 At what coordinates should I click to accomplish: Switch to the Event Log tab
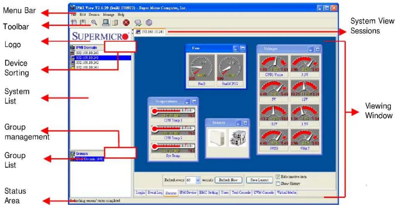click(x=154, y=192)
